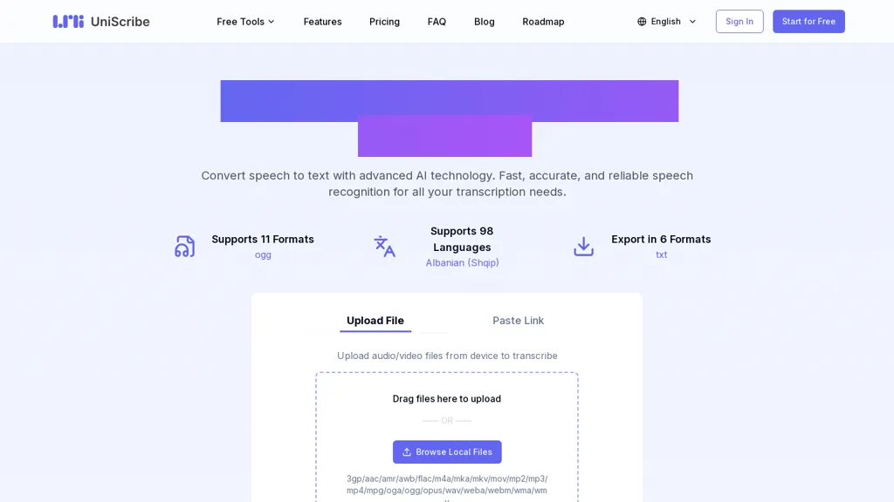This screenshot has width=894, height=502.
Task: Select the Upload File tab
Action: (375, 321)
